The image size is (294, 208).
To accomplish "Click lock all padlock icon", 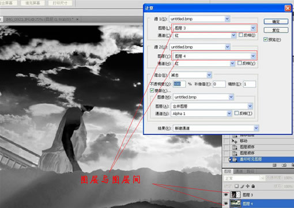I will point(253,186).
